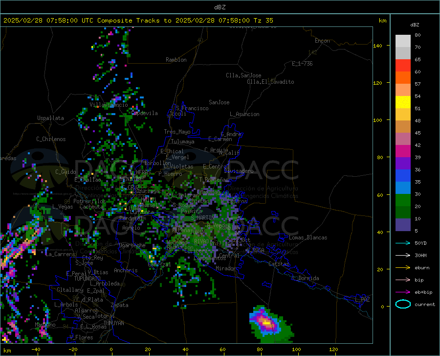Click the 'Ugarteche' map label

[x=132, y=245]
